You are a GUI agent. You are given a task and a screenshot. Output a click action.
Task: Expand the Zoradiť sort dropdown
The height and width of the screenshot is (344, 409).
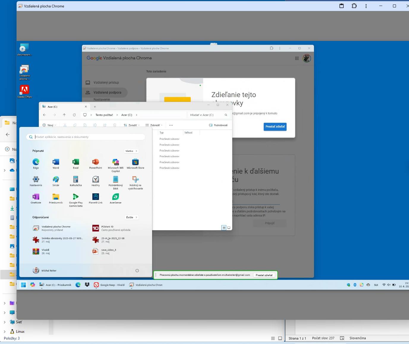coord(132,125)
